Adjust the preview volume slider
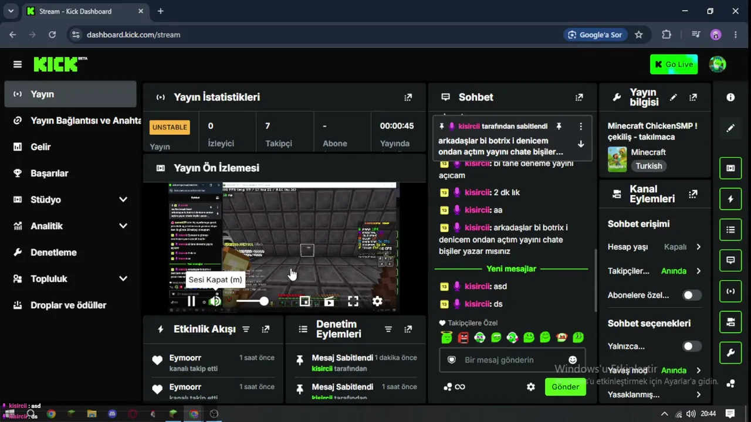Viewport: 751px width, 422px height. 252,301
